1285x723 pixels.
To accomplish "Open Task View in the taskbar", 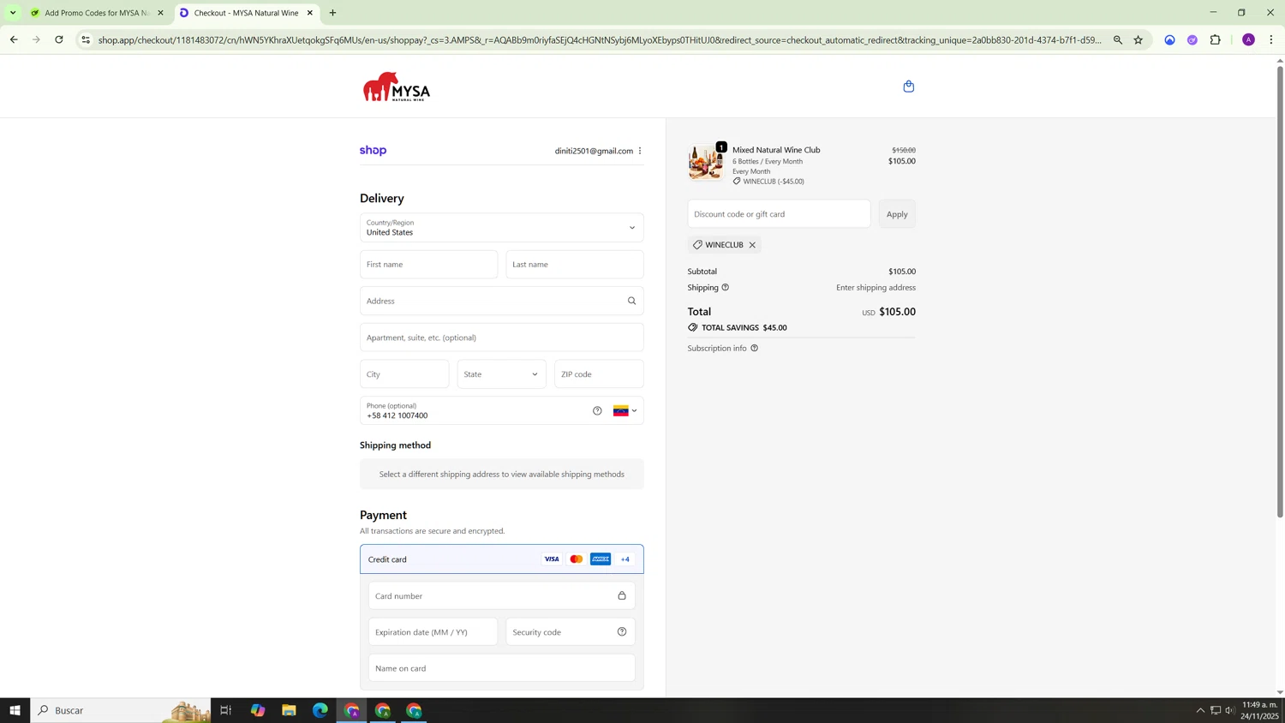I will pyautogui.click(x=226, y=710).
